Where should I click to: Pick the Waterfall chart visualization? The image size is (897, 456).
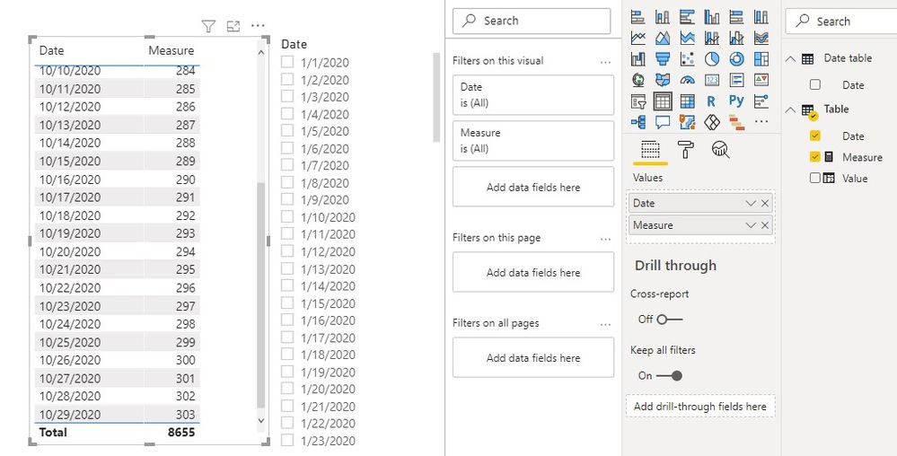click(x=638, y=58)
